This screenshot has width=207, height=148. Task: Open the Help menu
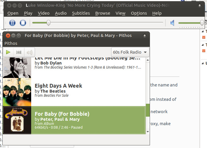(157, 13)
